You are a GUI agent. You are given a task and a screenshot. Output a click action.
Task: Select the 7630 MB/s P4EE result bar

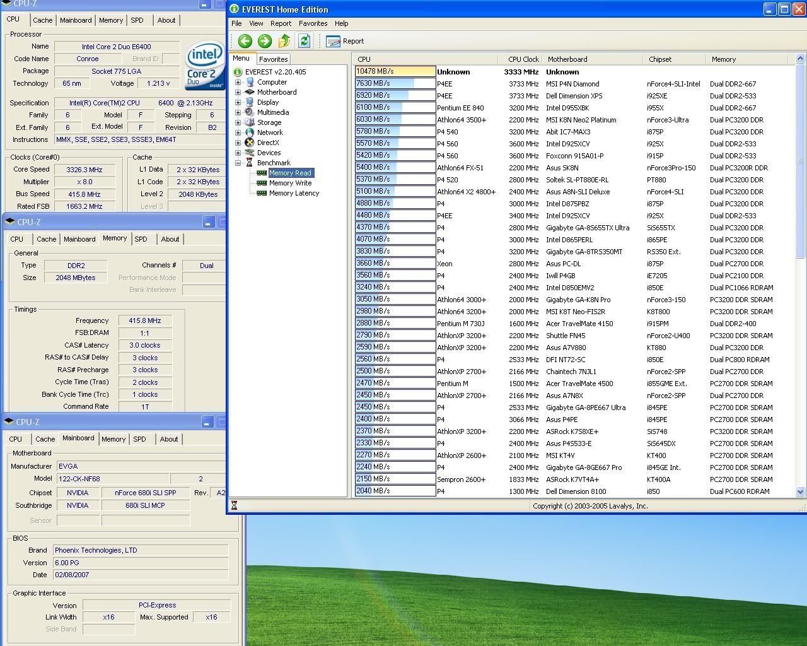tap(395, 83)
